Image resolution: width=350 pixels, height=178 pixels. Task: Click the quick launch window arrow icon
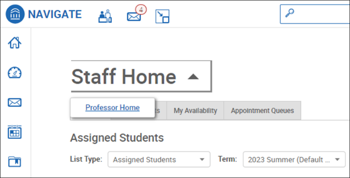162,16
